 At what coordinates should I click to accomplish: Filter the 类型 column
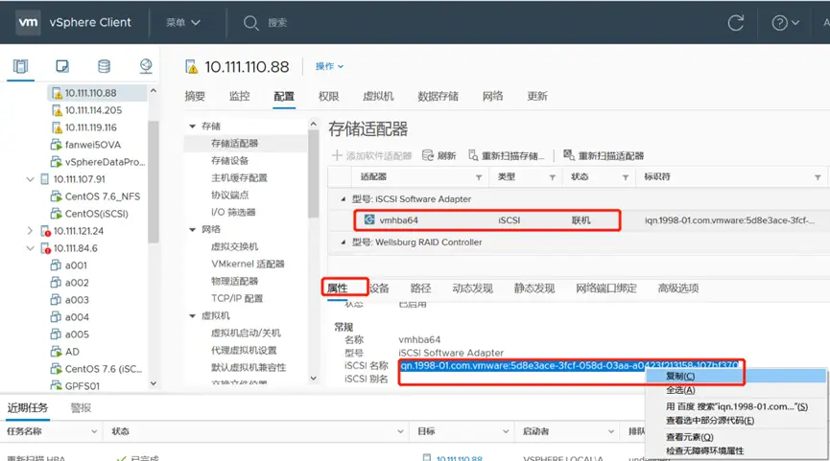[x=552, y=177]
